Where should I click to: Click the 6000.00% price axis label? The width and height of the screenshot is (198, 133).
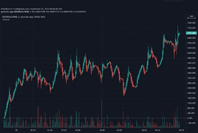[191, 43]
